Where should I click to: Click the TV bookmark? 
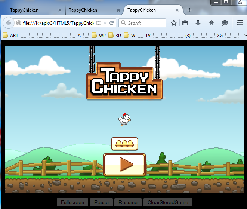144,35
